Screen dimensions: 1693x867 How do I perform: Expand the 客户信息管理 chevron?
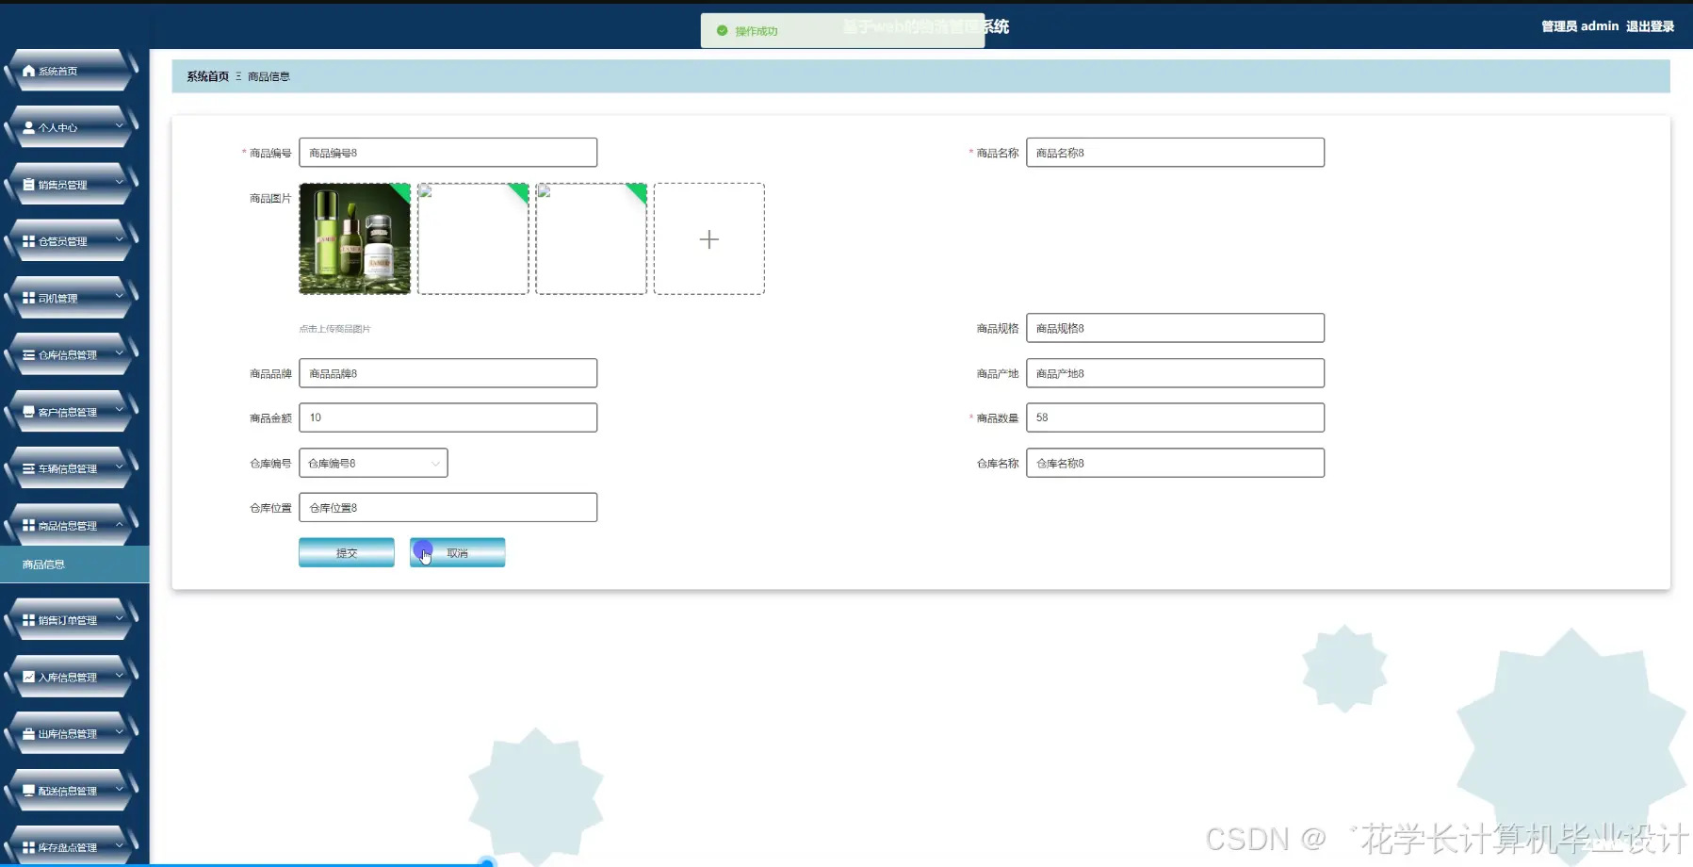(x=120, y=410)
